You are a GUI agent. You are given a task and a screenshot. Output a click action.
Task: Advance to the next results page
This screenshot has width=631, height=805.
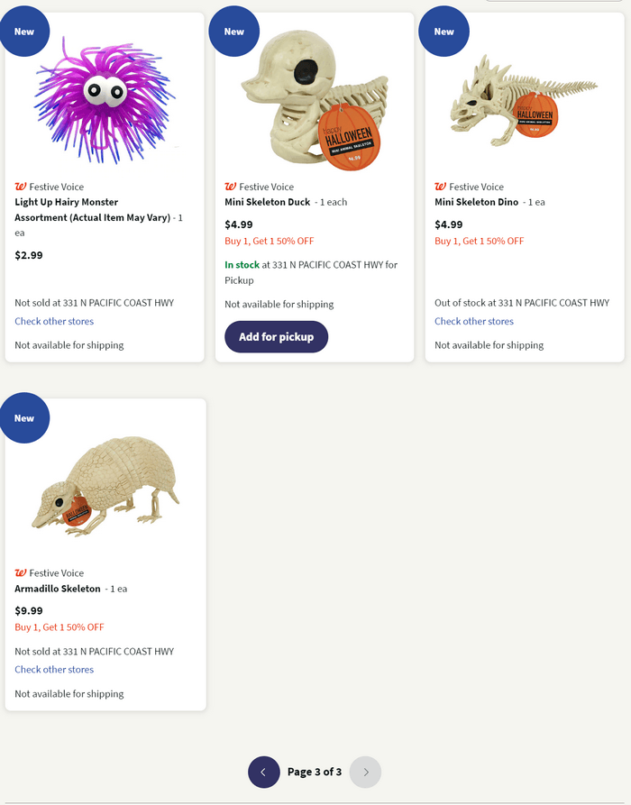coord(365,772)
